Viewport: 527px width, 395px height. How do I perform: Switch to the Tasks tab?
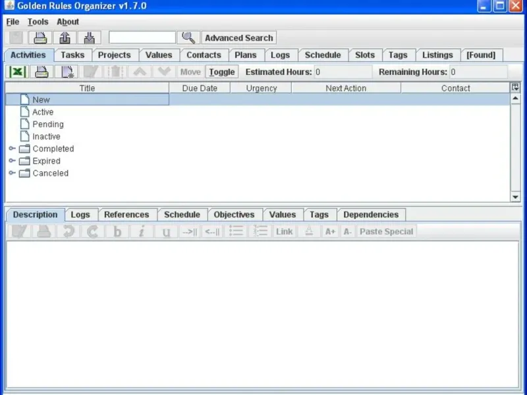click(72, 55)
